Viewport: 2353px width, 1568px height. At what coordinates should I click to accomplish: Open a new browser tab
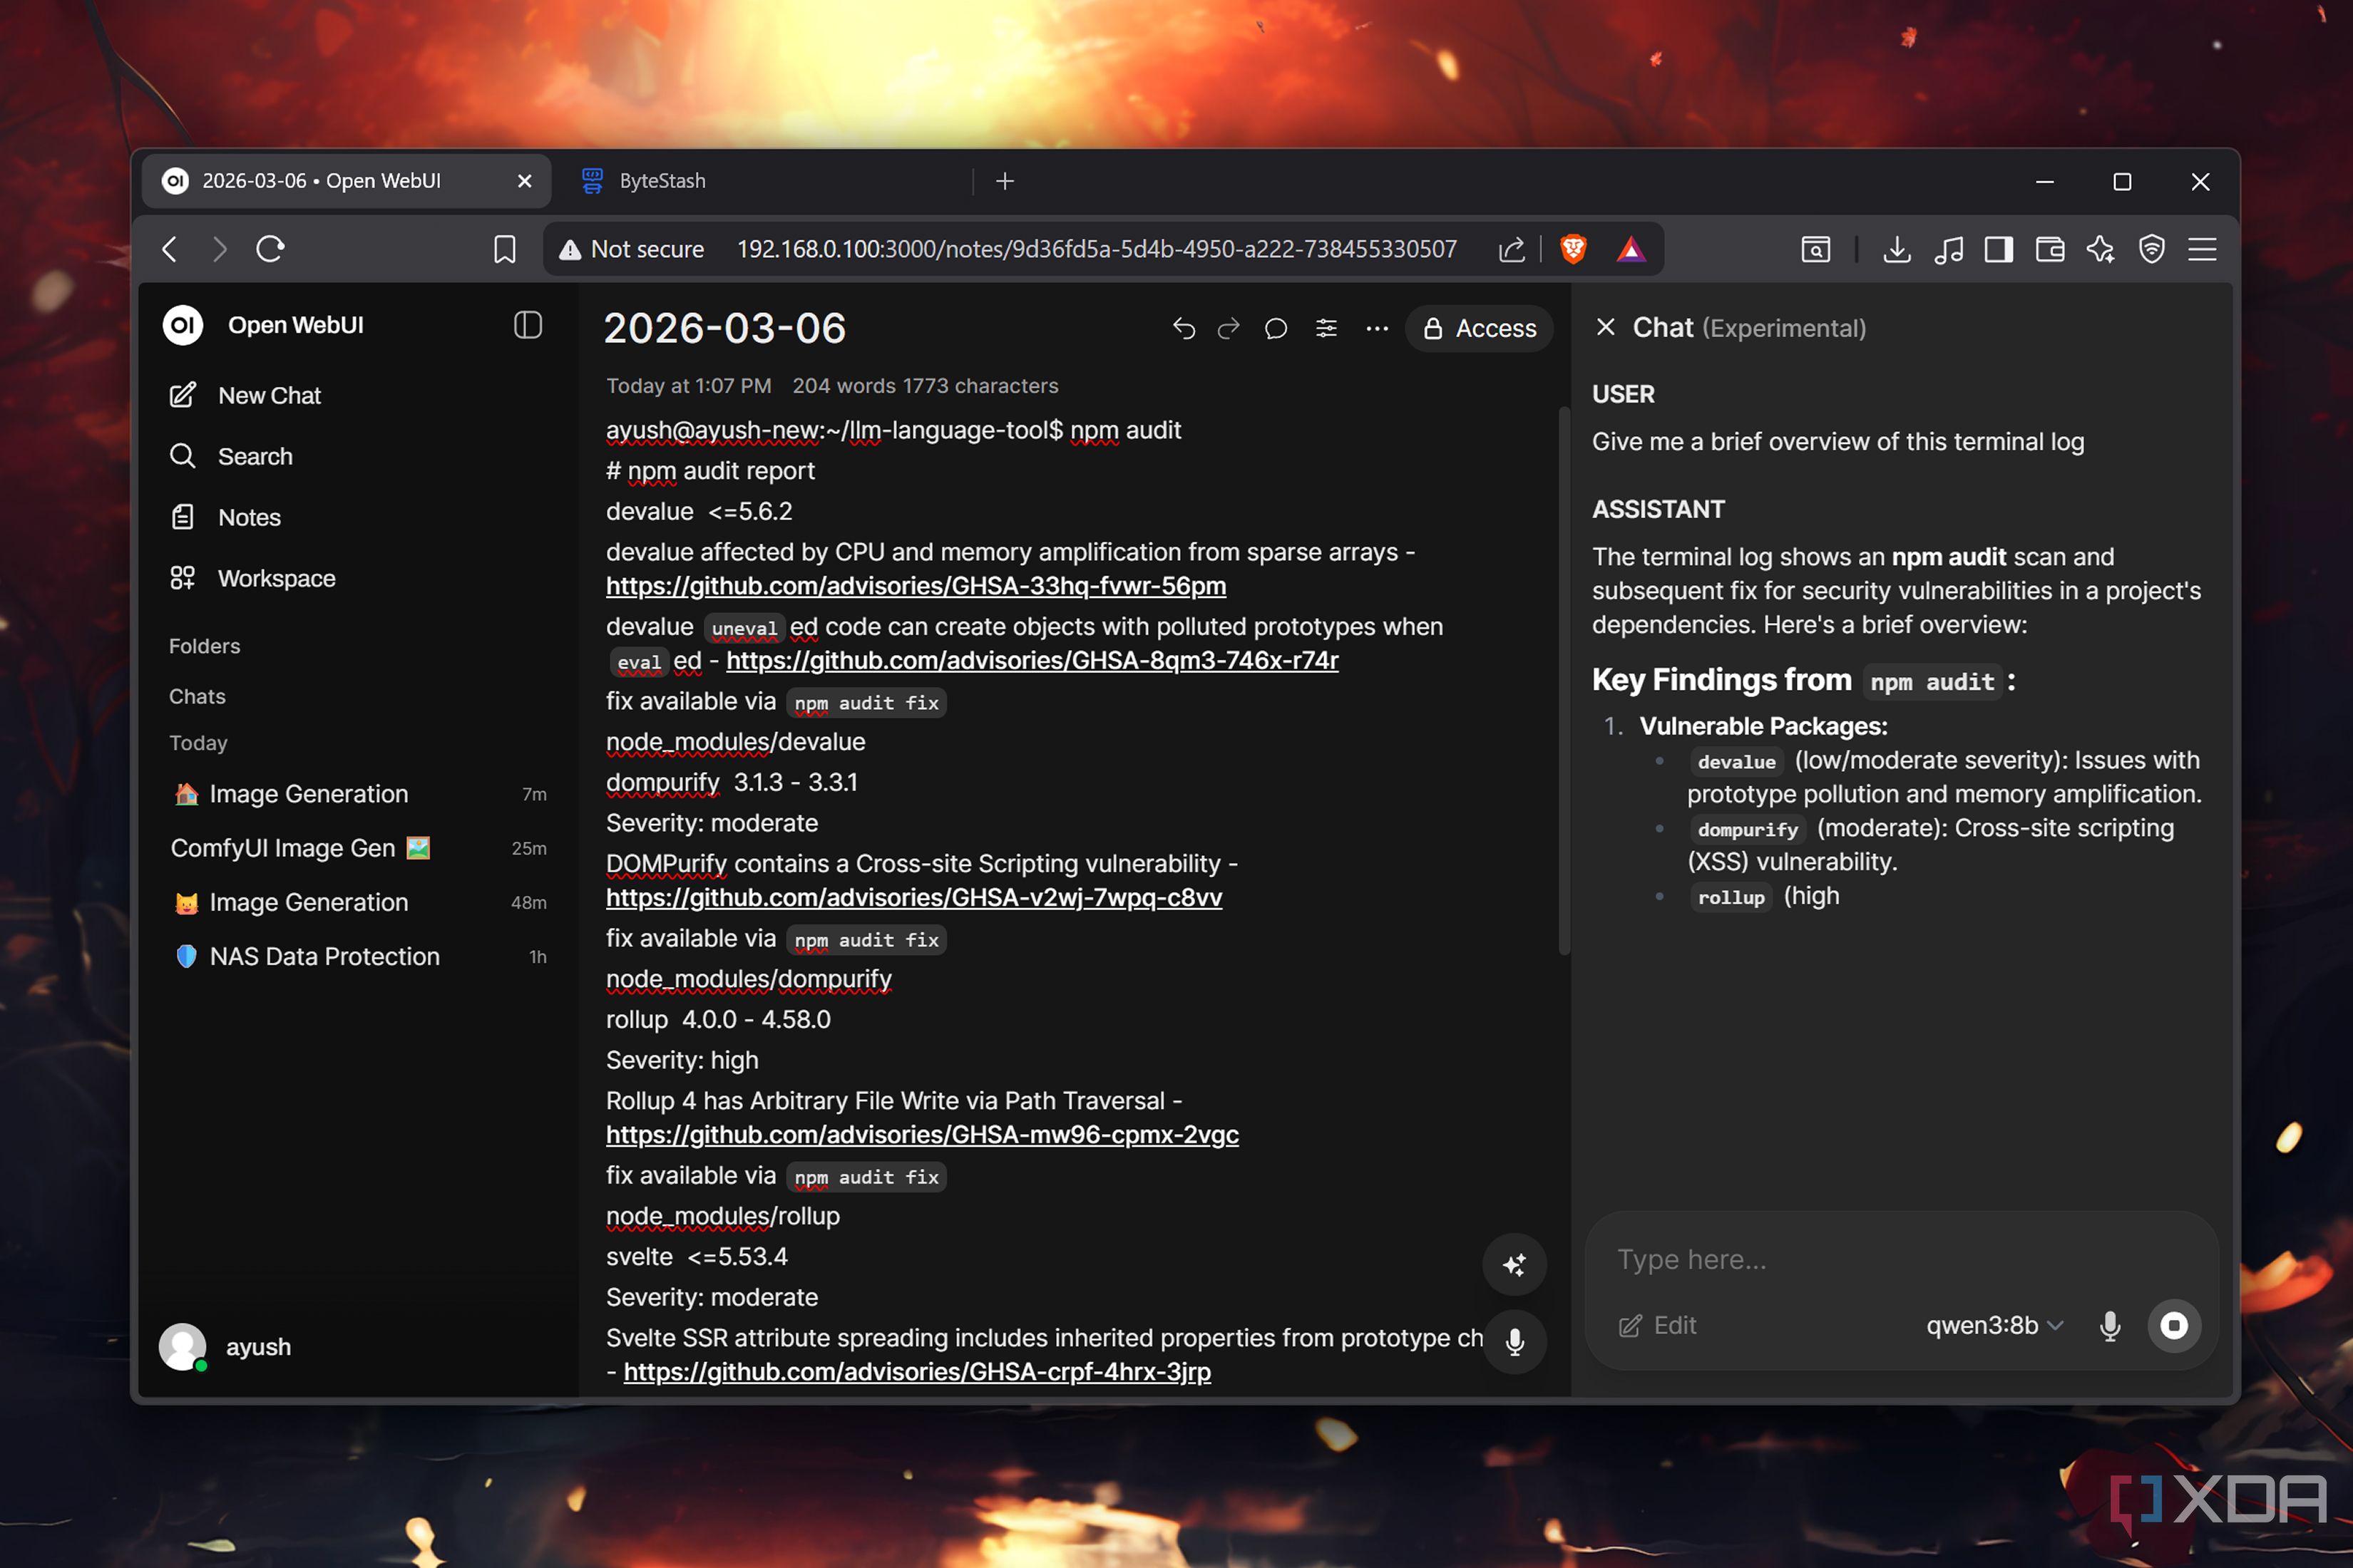click(x=1005, y=181)
